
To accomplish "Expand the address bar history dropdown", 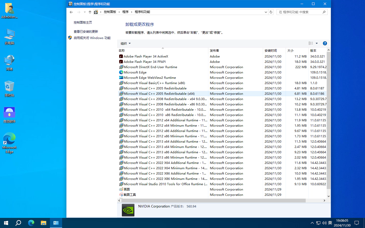I will [266, 12].
